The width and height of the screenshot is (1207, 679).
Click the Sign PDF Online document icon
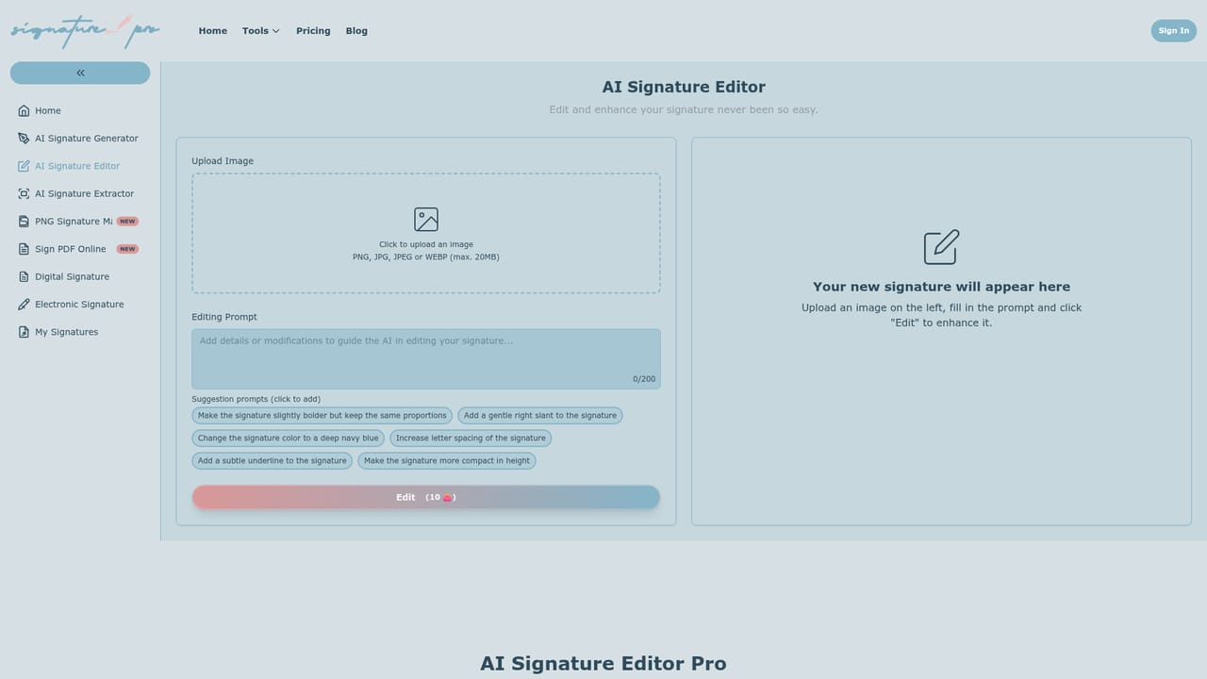point(24,249)
